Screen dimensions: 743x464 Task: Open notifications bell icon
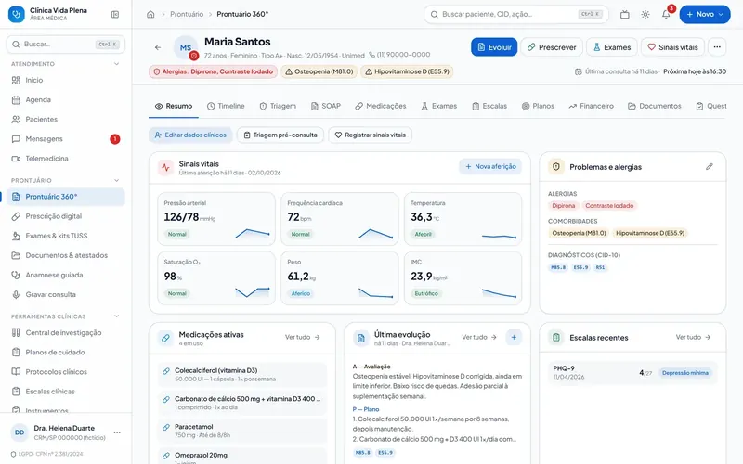[666, 14]
